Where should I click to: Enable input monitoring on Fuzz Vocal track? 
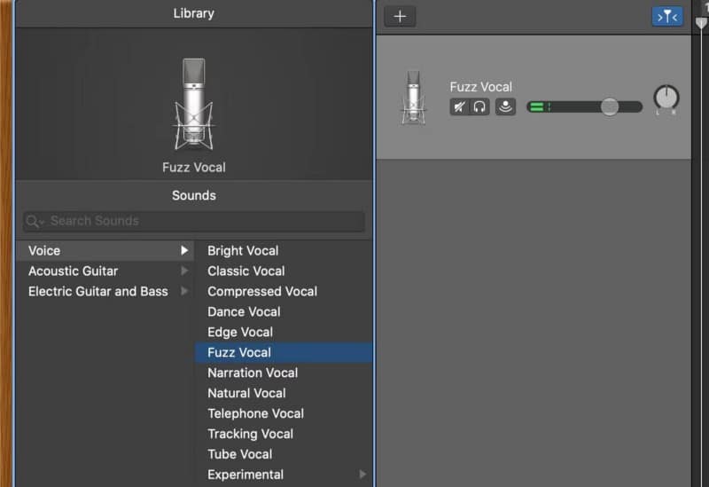click(505, 106)
